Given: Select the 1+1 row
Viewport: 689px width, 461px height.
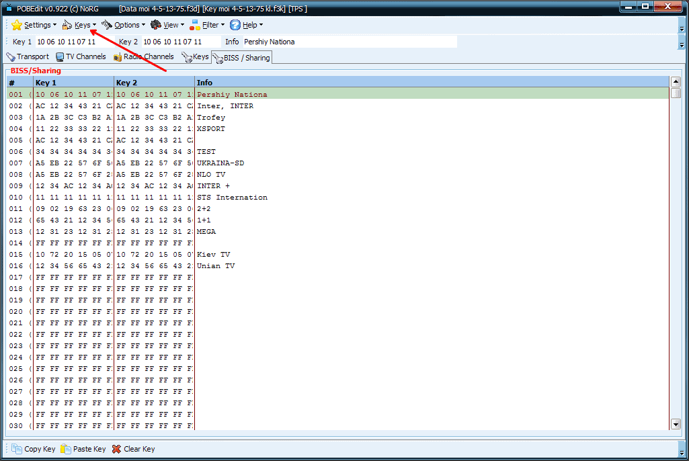Looking at the screenshot, I should [337, 220].
